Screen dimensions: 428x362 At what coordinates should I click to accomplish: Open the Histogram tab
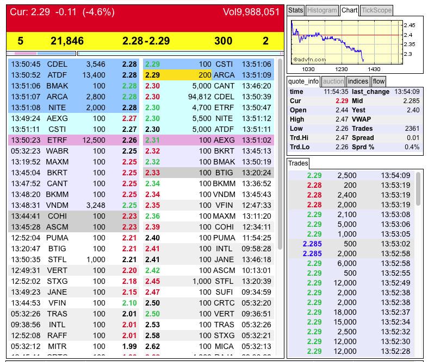(322, 10)
